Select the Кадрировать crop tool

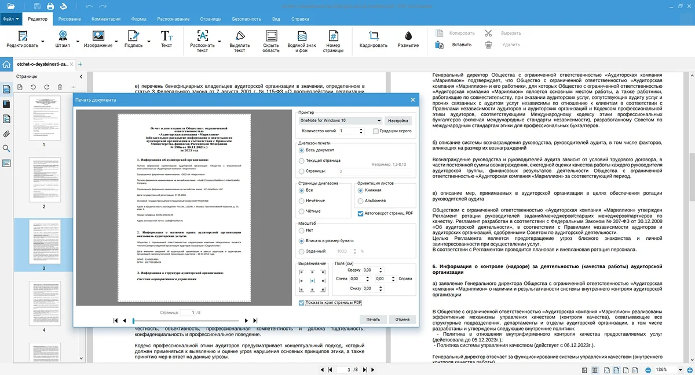[373, 39]
